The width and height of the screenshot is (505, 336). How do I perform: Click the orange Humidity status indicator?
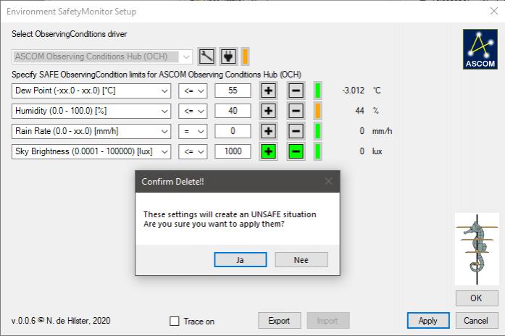317,111
